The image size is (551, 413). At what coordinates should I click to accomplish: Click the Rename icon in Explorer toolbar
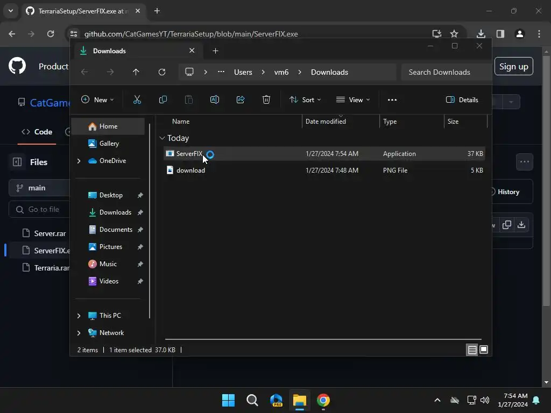click(x=214, y=99)
